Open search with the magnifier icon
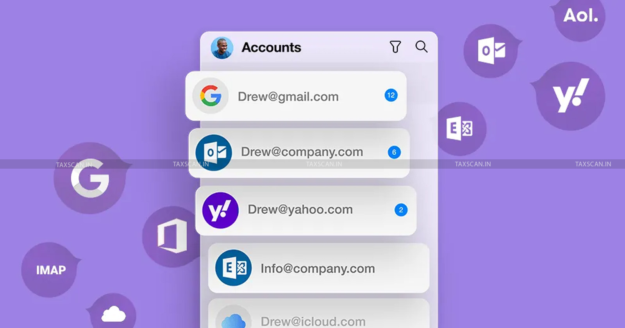 coord(421,46)
